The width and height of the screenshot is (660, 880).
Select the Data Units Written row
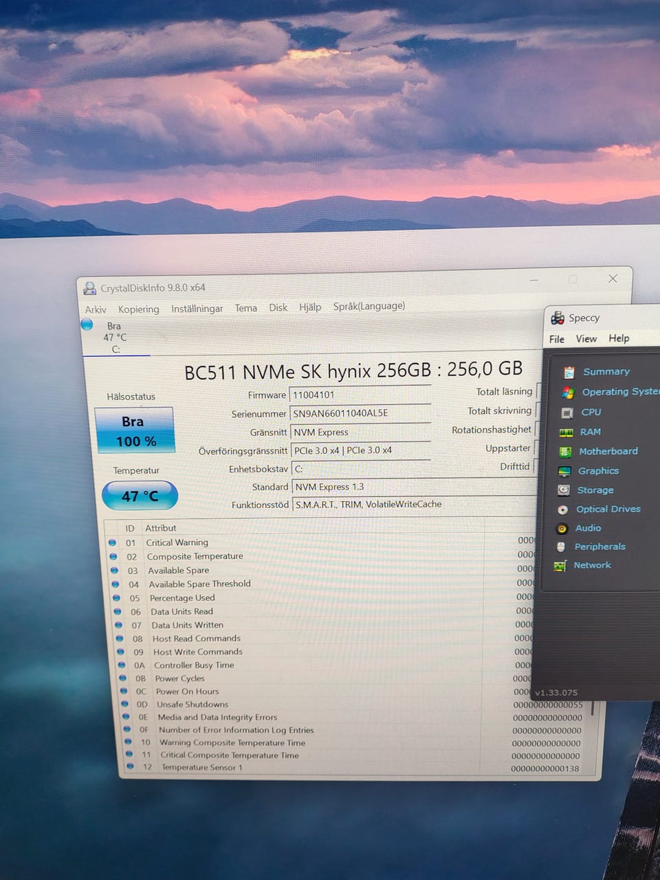322,625
